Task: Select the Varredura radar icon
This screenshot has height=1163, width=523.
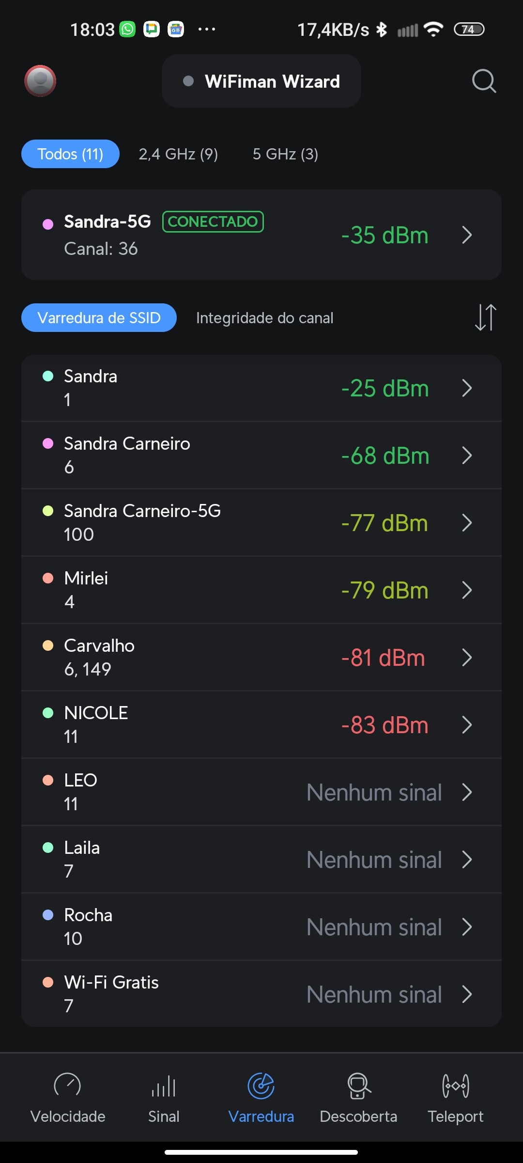Action: coord(261,1085)
